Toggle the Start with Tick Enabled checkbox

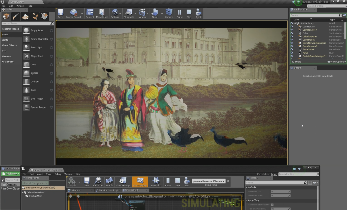coord(272,205)
